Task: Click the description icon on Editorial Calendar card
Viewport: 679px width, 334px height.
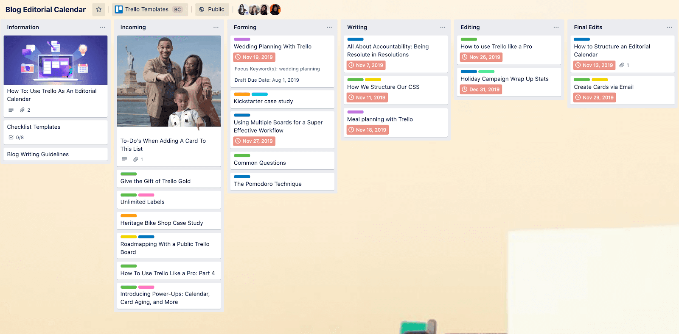Action: (11, 110)
